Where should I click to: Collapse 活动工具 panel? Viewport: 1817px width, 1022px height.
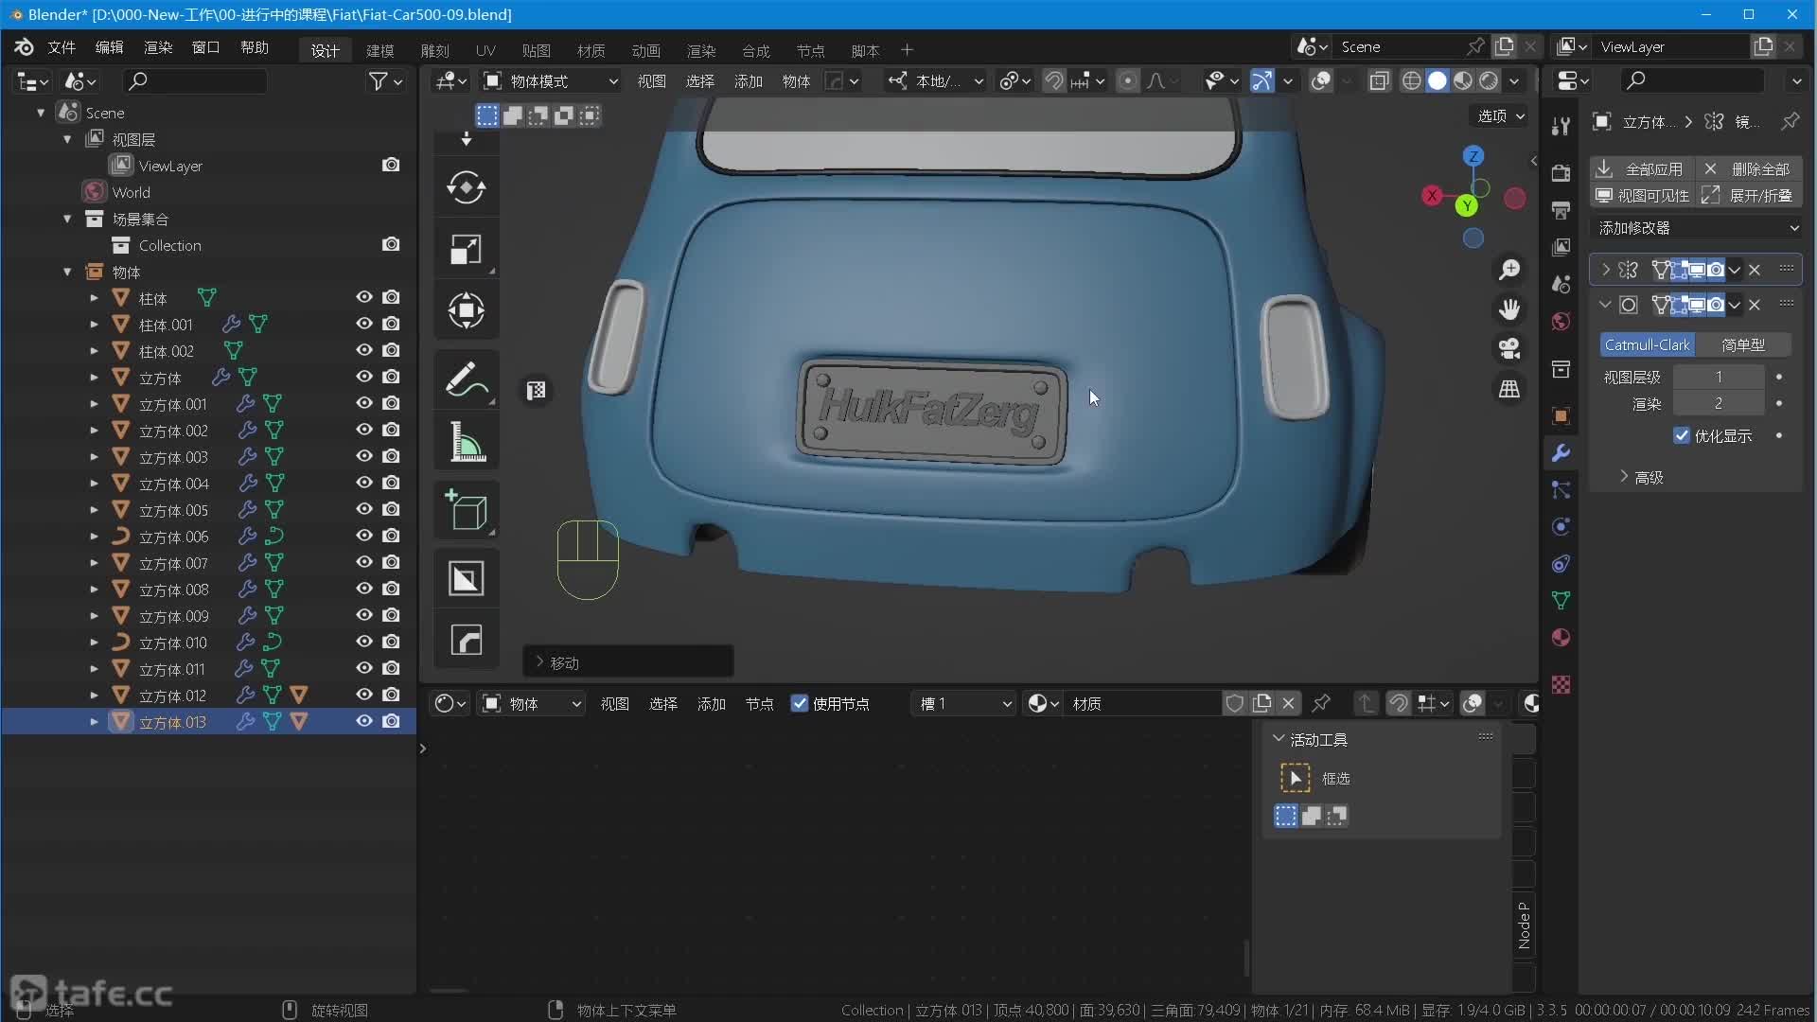[x=1279, y=739]
